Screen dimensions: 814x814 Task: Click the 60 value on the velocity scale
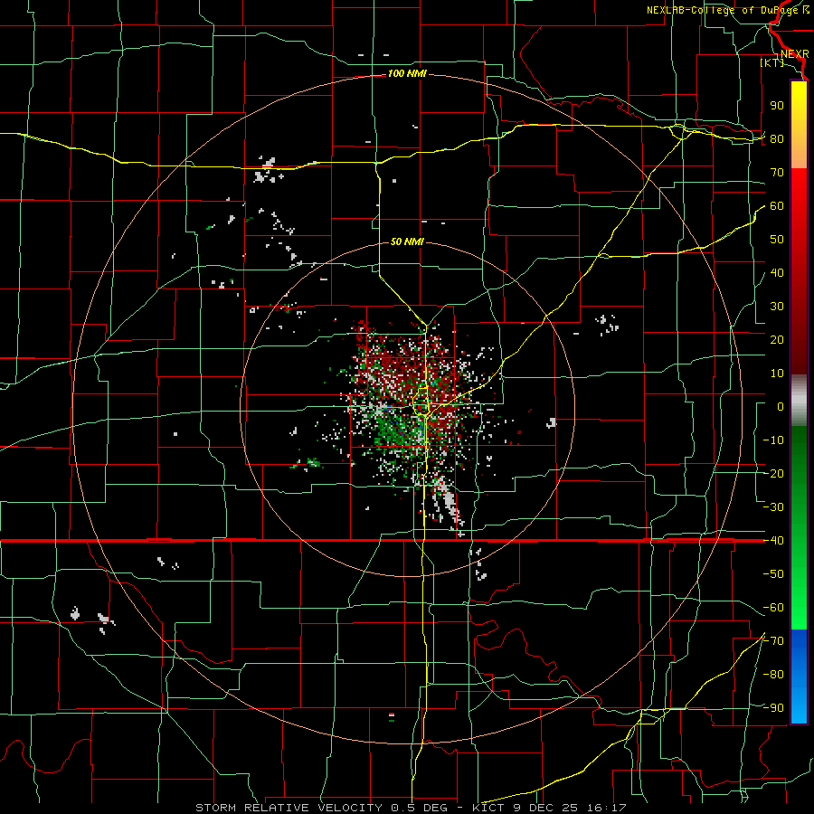click(x=777, y=206)
